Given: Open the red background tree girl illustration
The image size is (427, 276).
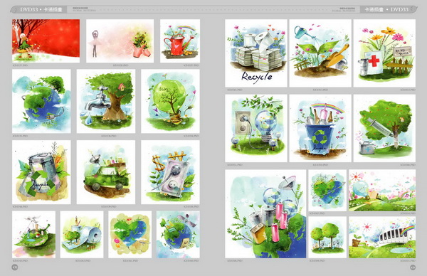Looking at the screenshot, I should (x=46, y=41).
